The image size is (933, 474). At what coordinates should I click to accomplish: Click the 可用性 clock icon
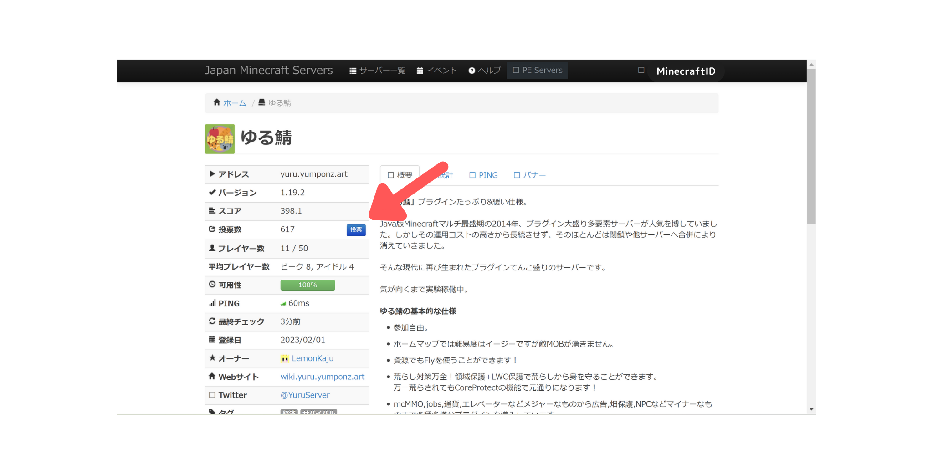click(212, 284)
